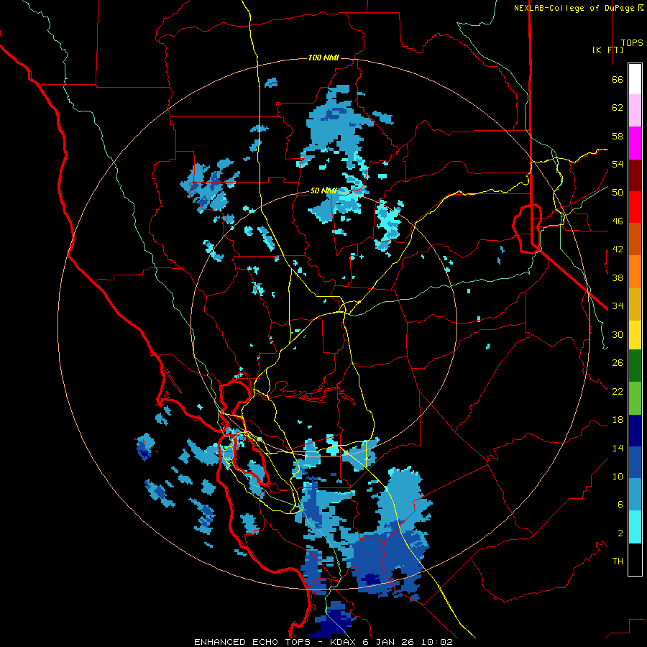Click the "100 NMI" range ring label
Viewport: 647px width, 647px height.
click(x=323, y=58)
